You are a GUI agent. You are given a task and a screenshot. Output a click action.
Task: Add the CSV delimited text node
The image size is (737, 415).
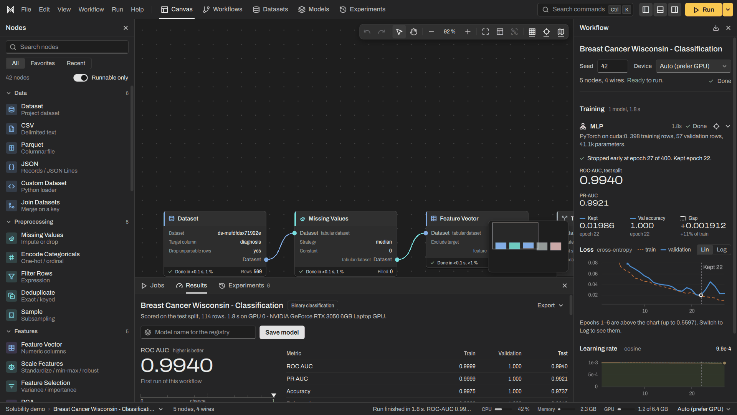point(67,129)
